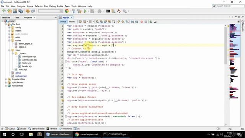Click the Build Project hammer icon

pyautogui.click(x=74, y=11)
